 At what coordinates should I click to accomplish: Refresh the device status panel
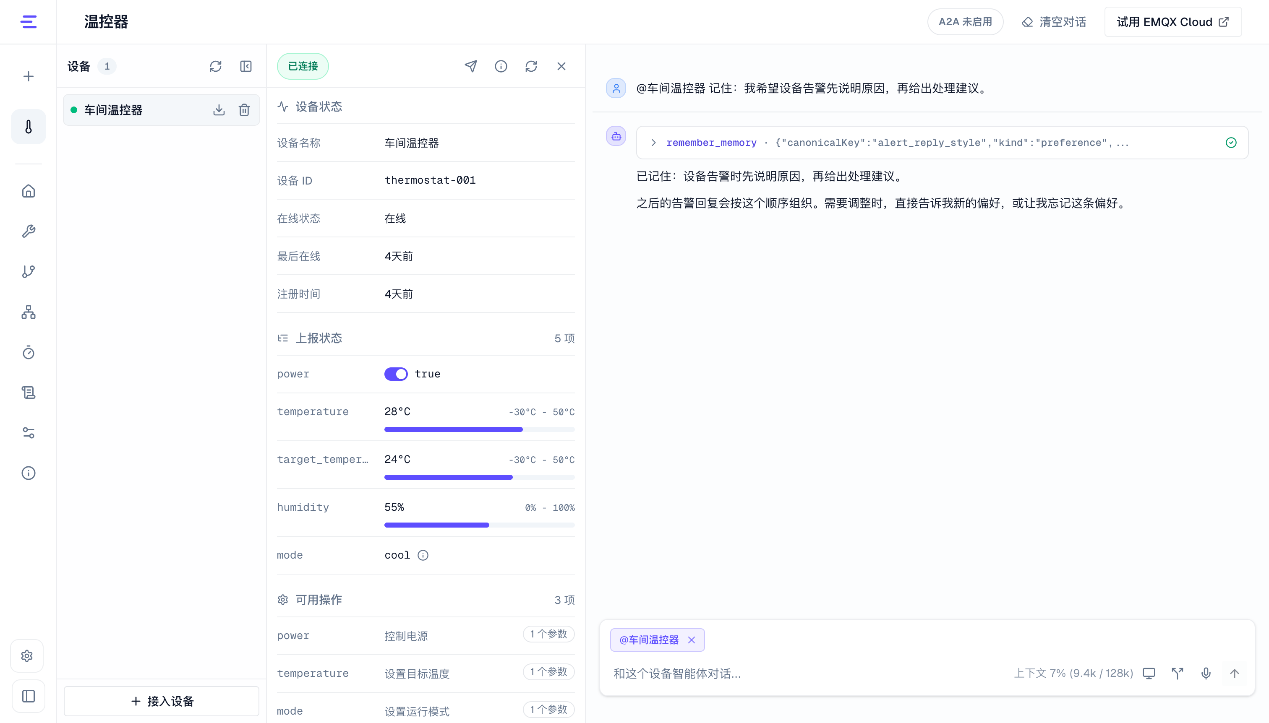(531, 66)
